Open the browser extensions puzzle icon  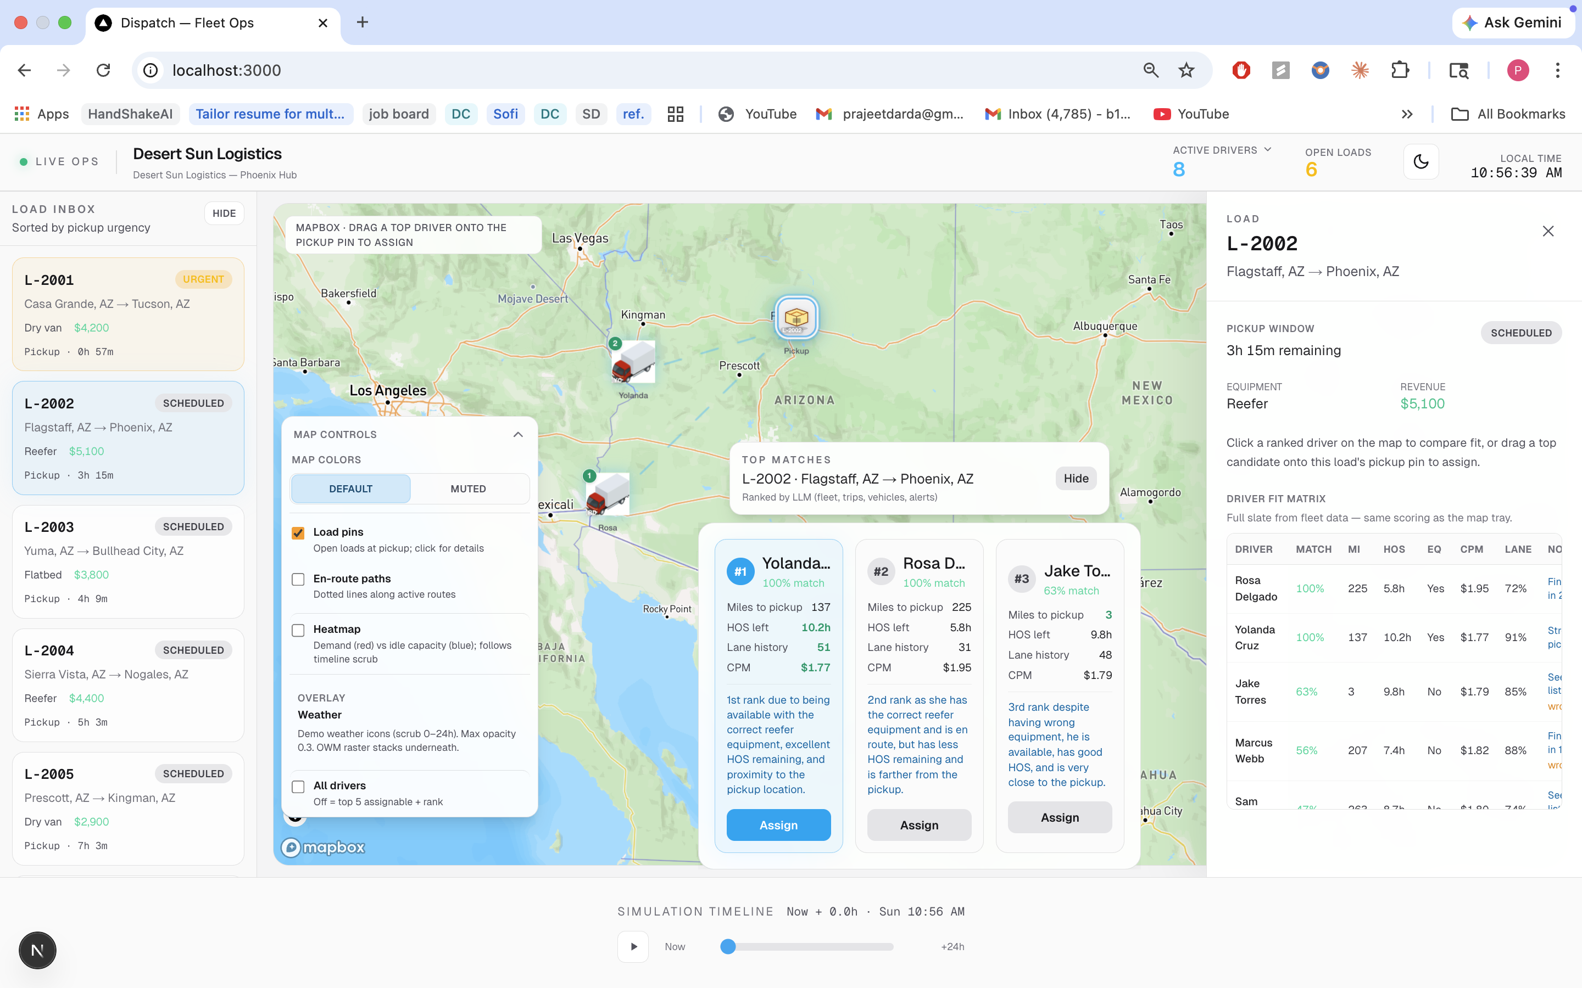coord(1400,71)
